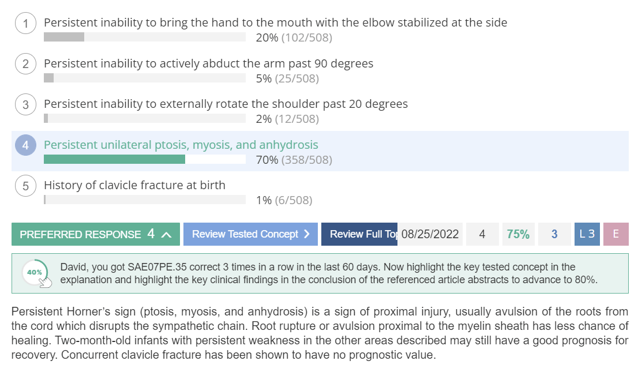Click 'History of clavicle fracture at birth' option
The image size is (638, 372).
(134, 185)
